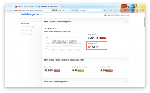Select Site Overview in the sidebar

point(25,23)
